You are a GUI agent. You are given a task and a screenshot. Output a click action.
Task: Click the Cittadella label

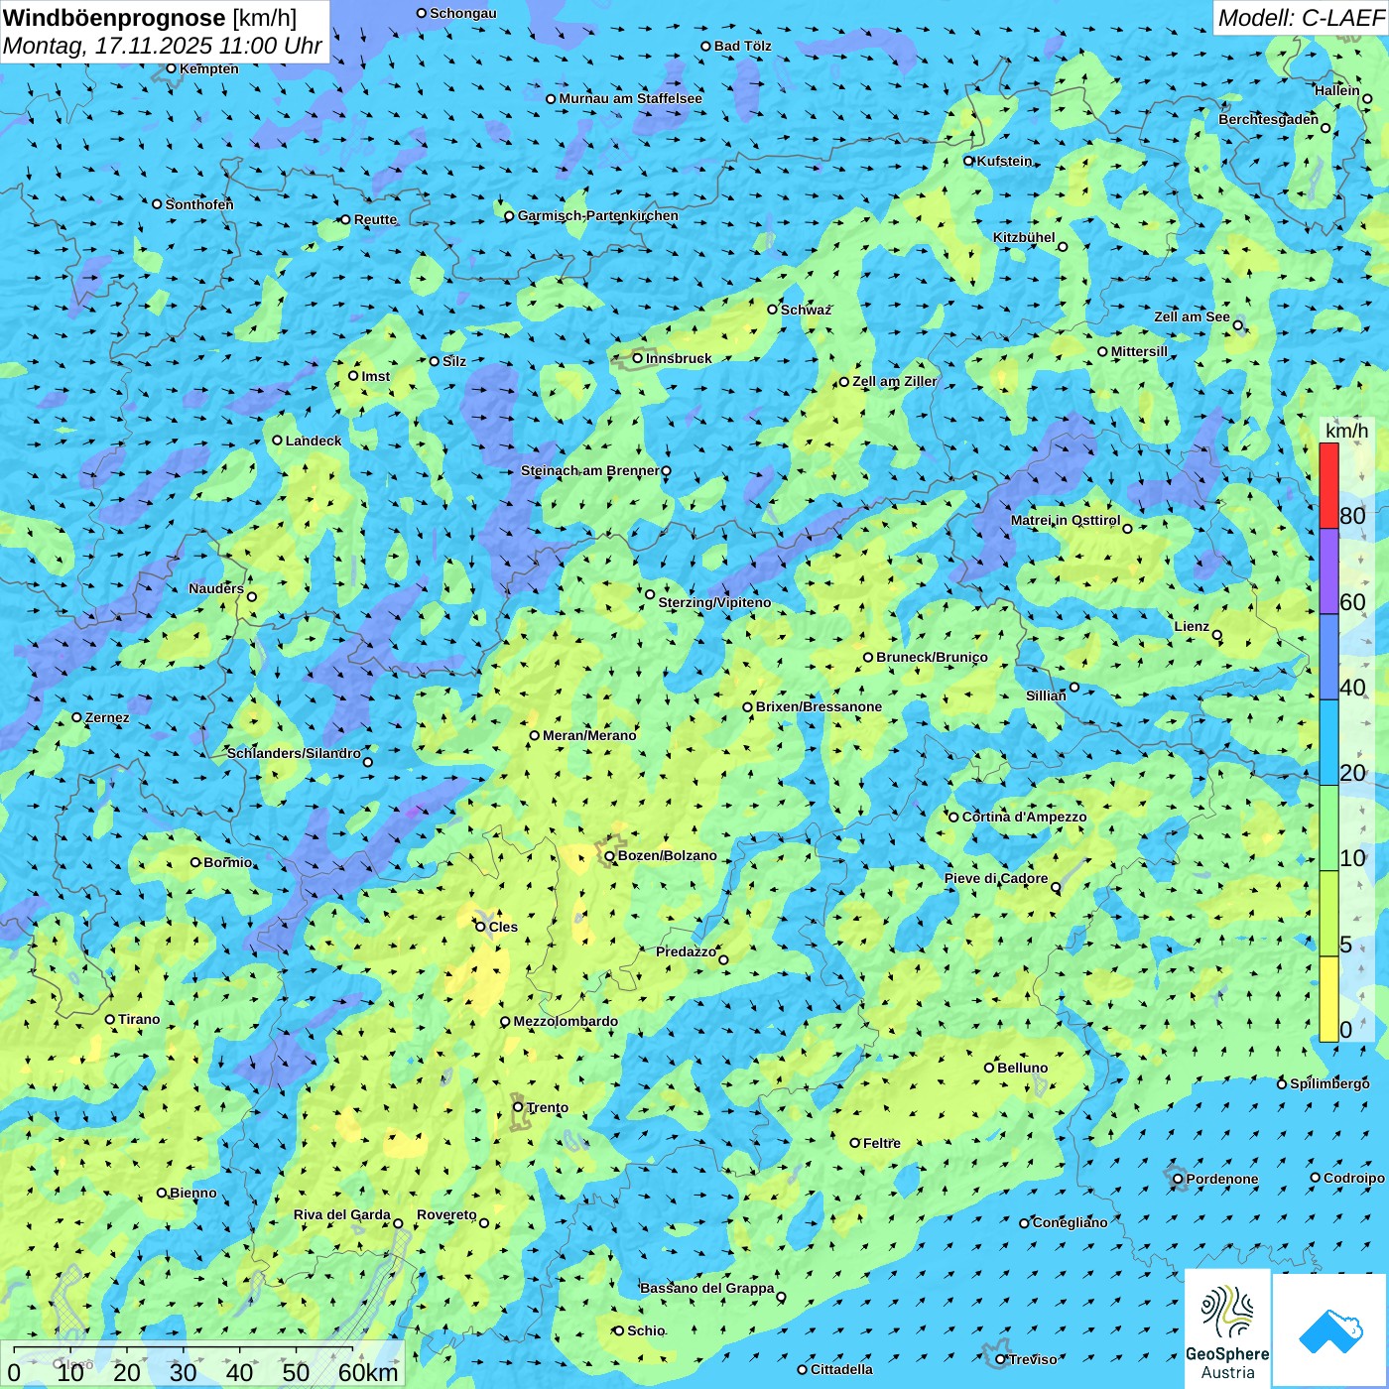(841, 1369)
